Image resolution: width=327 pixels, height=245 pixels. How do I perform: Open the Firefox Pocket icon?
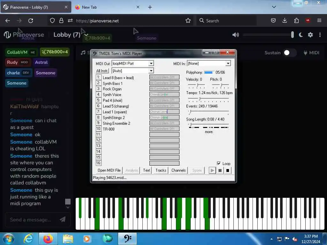[273, 20]
